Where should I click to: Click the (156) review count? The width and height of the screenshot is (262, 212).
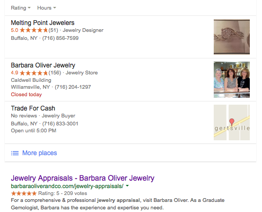pos(55,73)
